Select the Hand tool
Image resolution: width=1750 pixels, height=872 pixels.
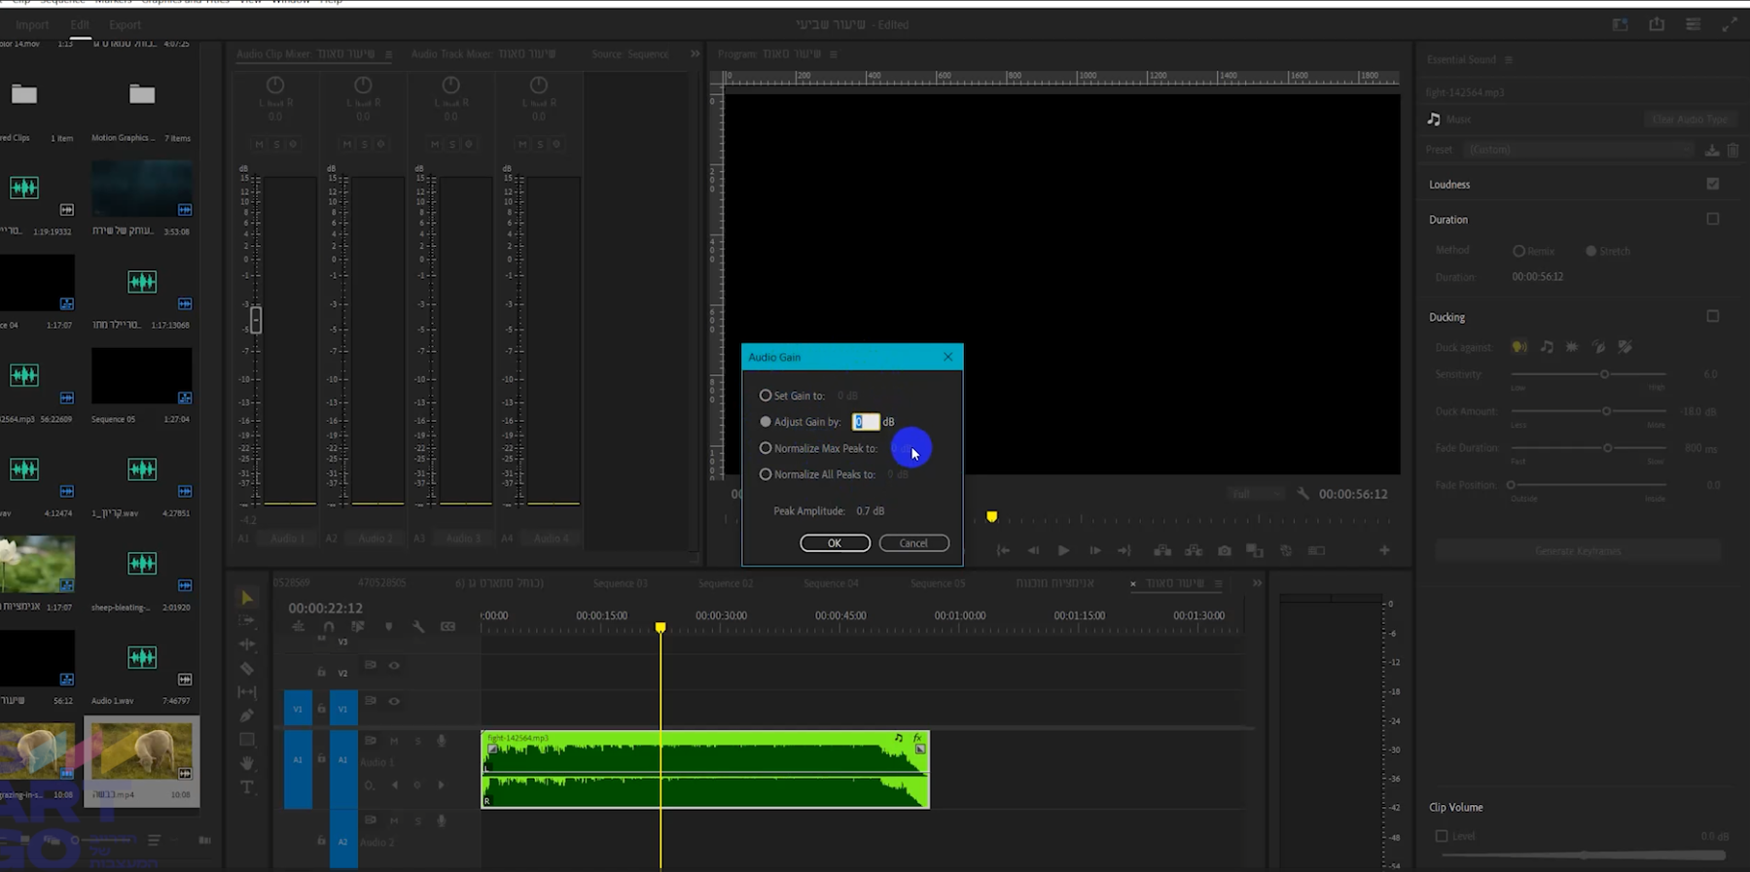point(247,763)
